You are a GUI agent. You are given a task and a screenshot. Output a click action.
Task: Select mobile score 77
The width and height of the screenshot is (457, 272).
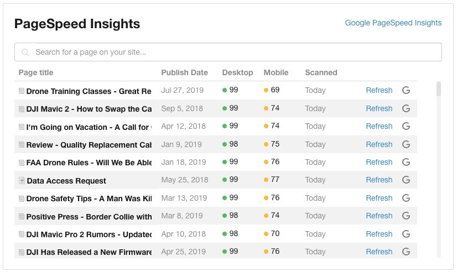pyautogui.click(x=275, y=179)
